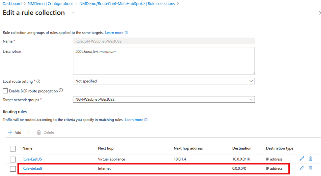Image resolution: width=321 pixels, height=176 pixels.
Task: Enable BGP route propagation checkbox
Action: tap(5, 91)
